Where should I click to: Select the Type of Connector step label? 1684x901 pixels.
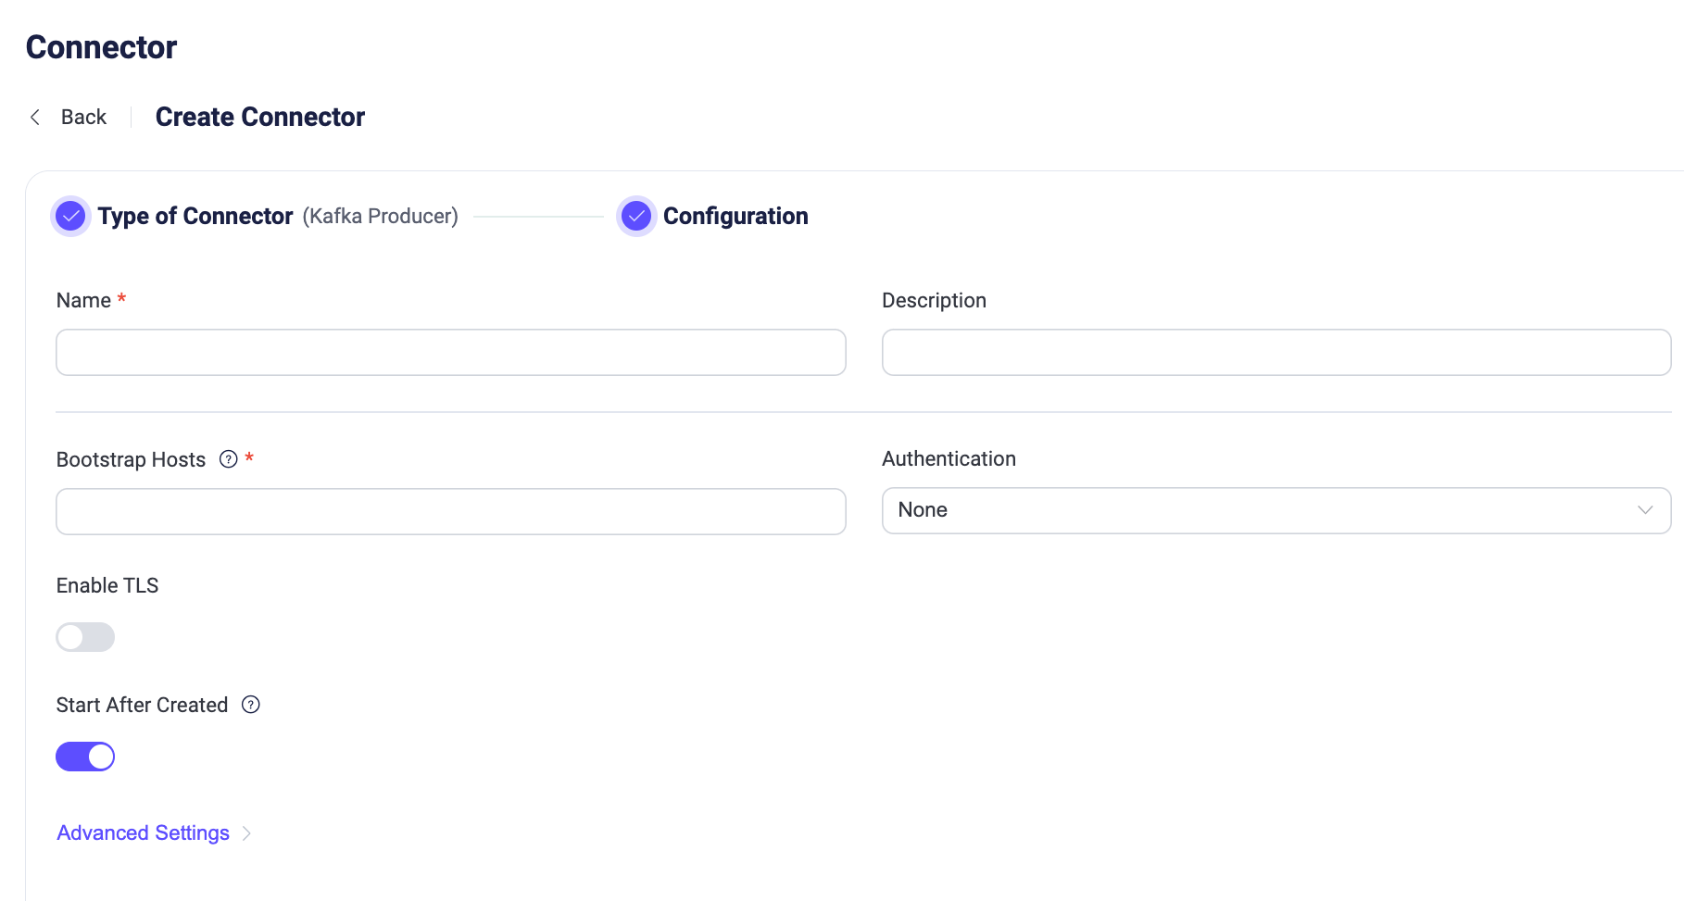195,217
